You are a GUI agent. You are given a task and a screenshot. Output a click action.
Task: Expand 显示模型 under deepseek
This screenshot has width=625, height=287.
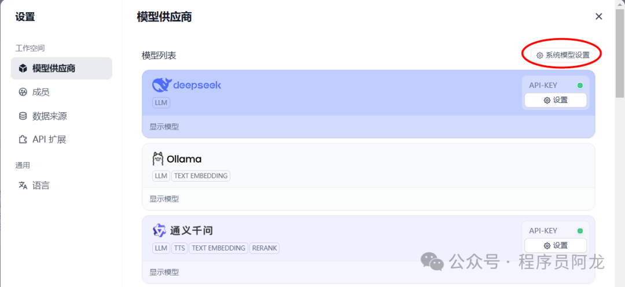pos(164,126)
